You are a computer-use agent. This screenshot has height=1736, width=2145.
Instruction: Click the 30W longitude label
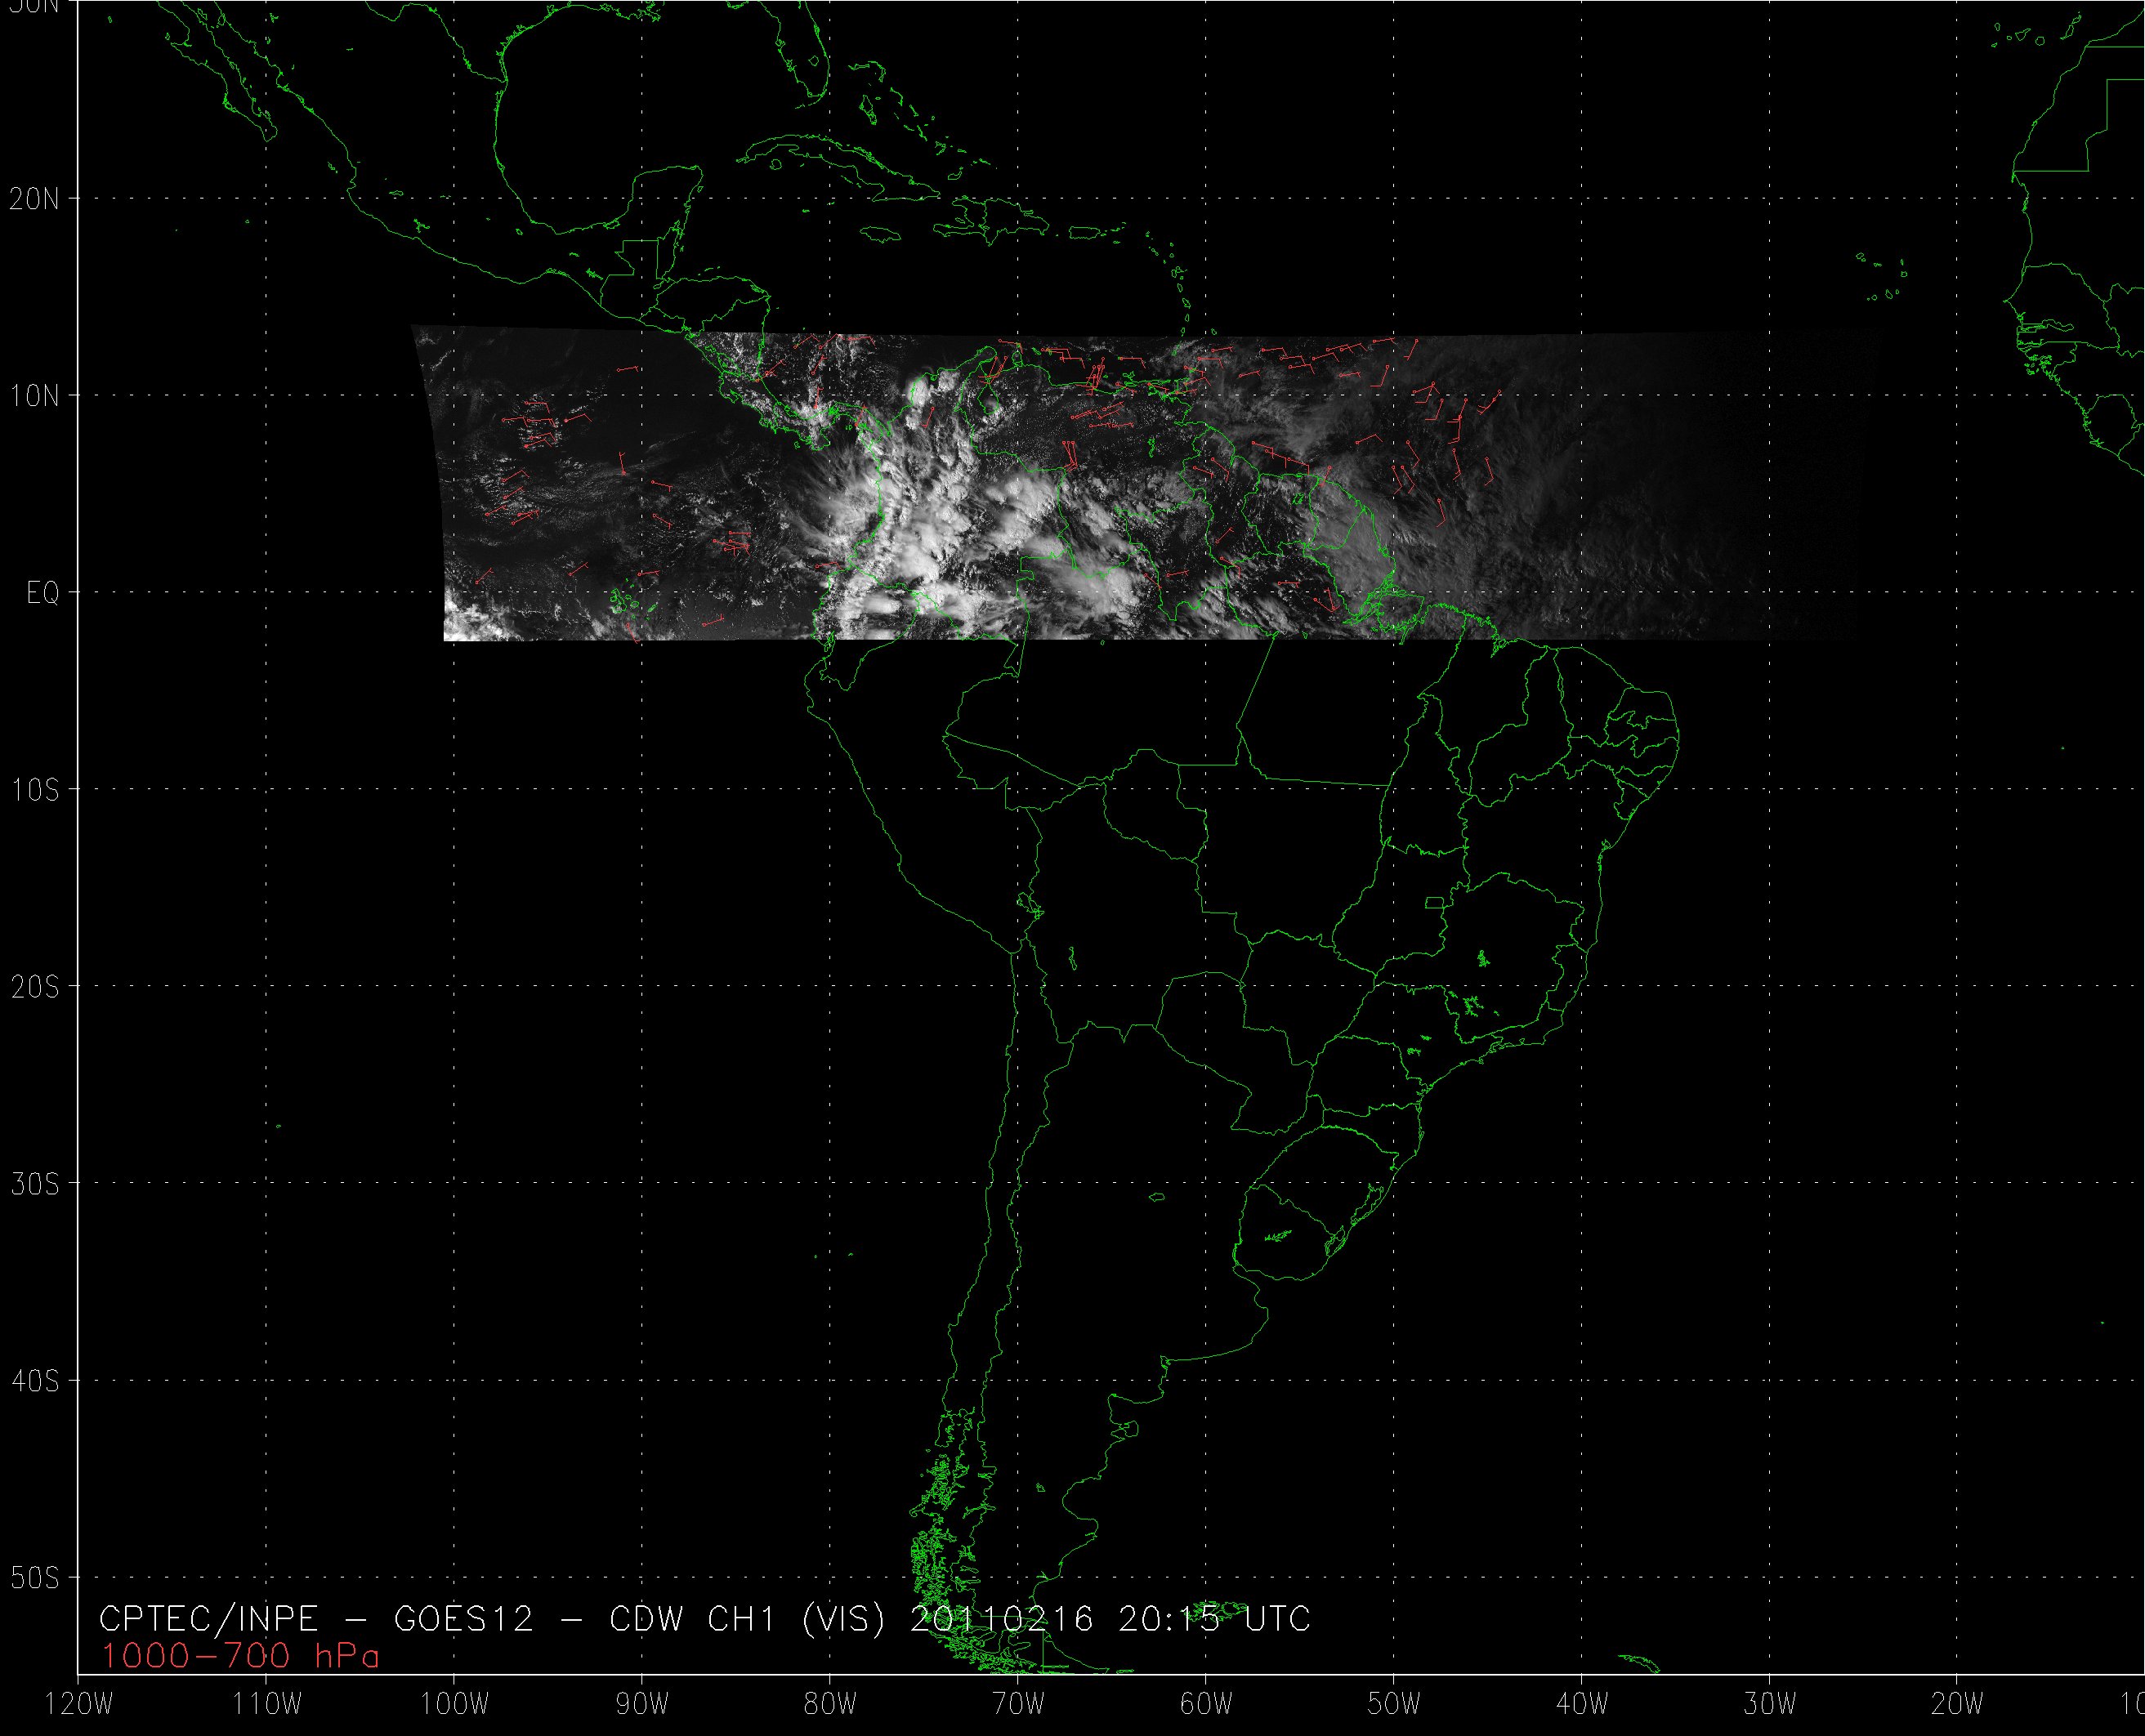click(x=1770, y=1705)
